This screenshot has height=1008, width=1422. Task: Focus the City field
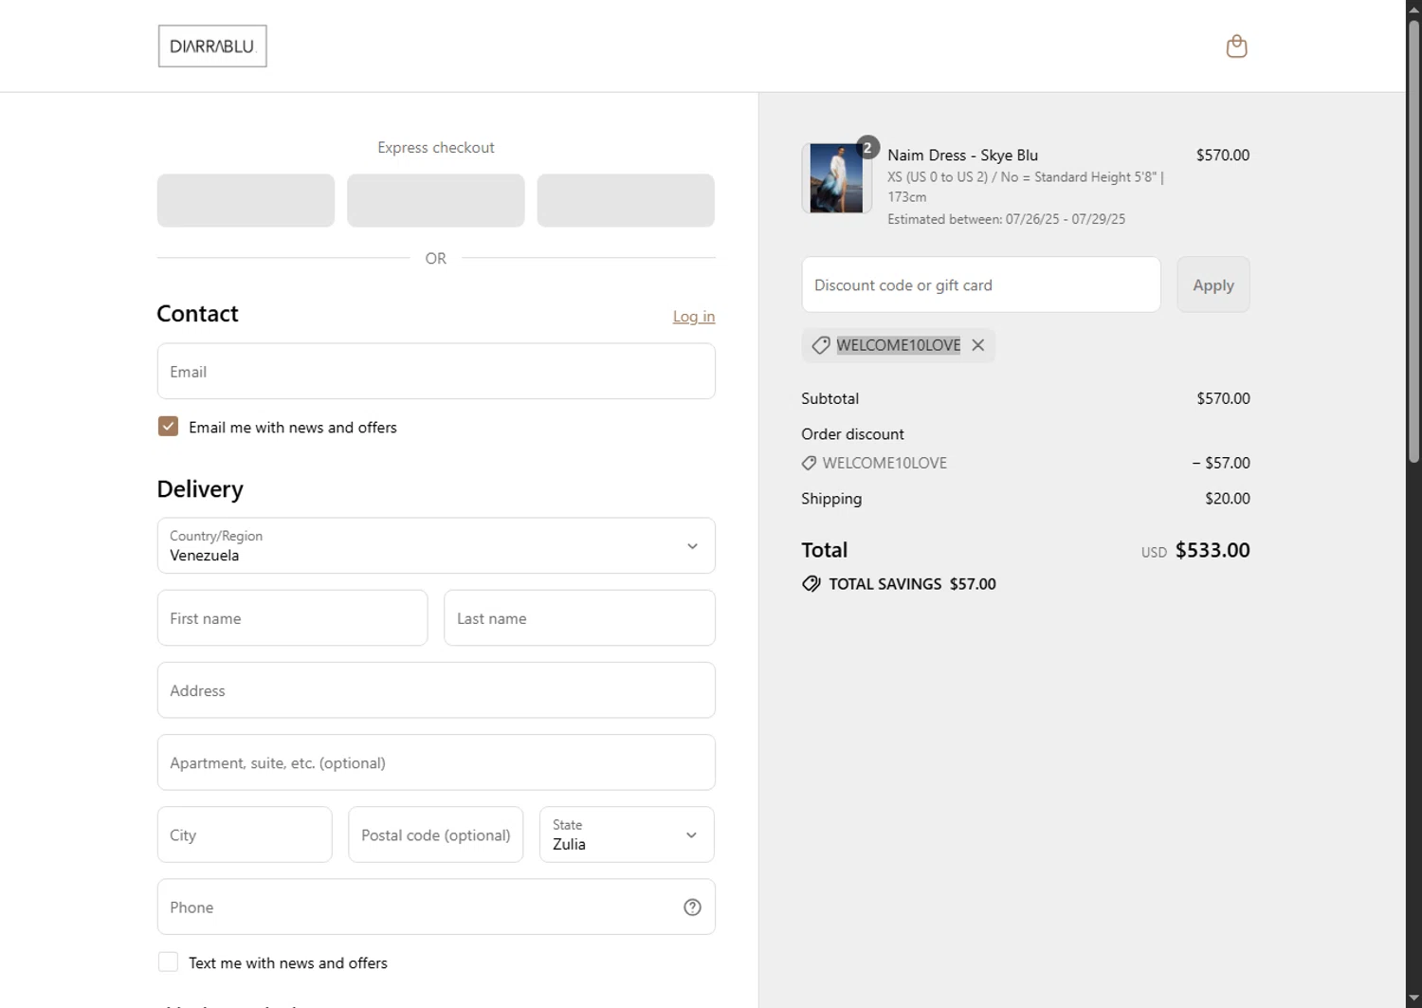(x=245, y=834)
